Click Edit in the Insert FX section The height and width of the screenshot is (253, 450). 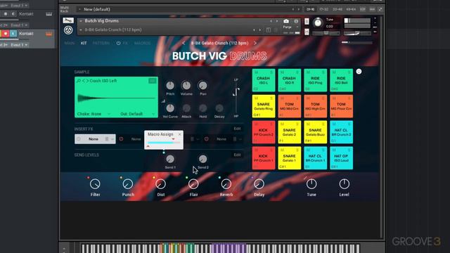237,129
